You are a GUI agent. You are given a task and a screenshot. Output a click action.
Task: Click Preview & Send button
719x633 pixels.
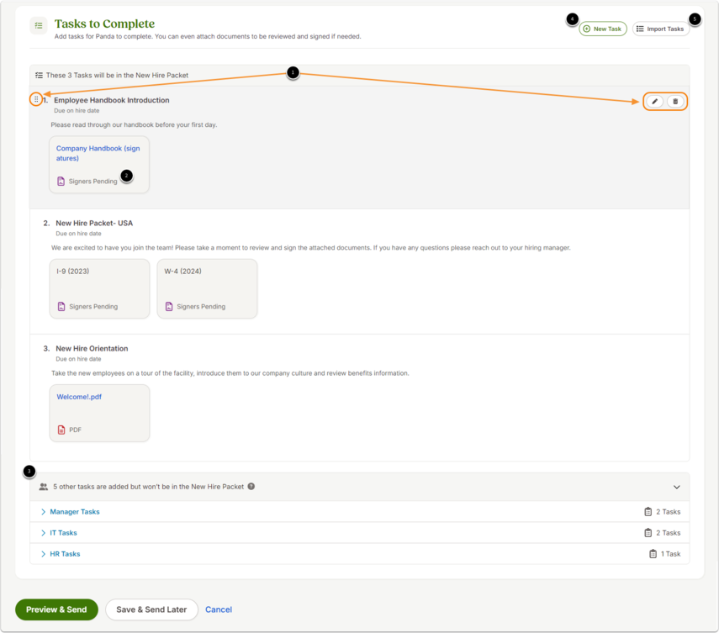click(56, 609)
